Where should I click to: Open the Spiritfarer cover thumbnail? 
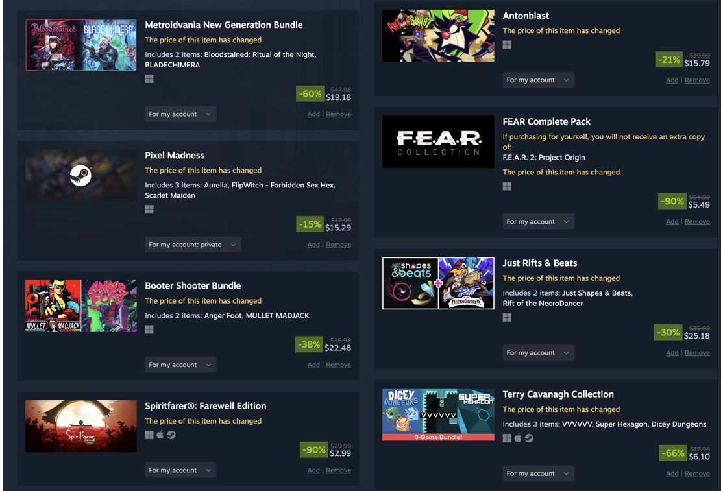click(80, 426)
